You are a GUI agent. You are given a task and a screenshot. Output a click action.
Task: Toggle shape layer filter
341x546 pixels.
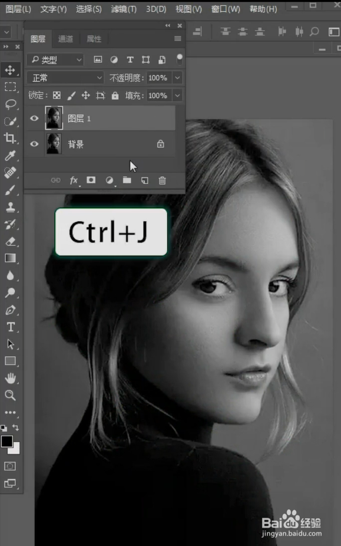(x=146, y=60)
